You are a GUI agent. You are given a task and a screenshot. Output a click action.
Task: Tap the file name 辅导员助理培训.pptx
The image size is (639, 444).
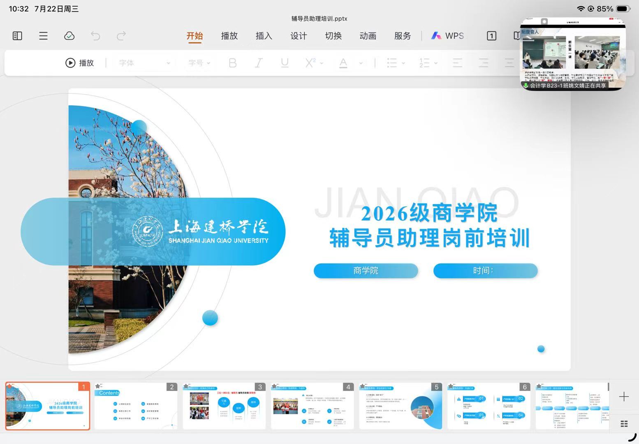319,18
